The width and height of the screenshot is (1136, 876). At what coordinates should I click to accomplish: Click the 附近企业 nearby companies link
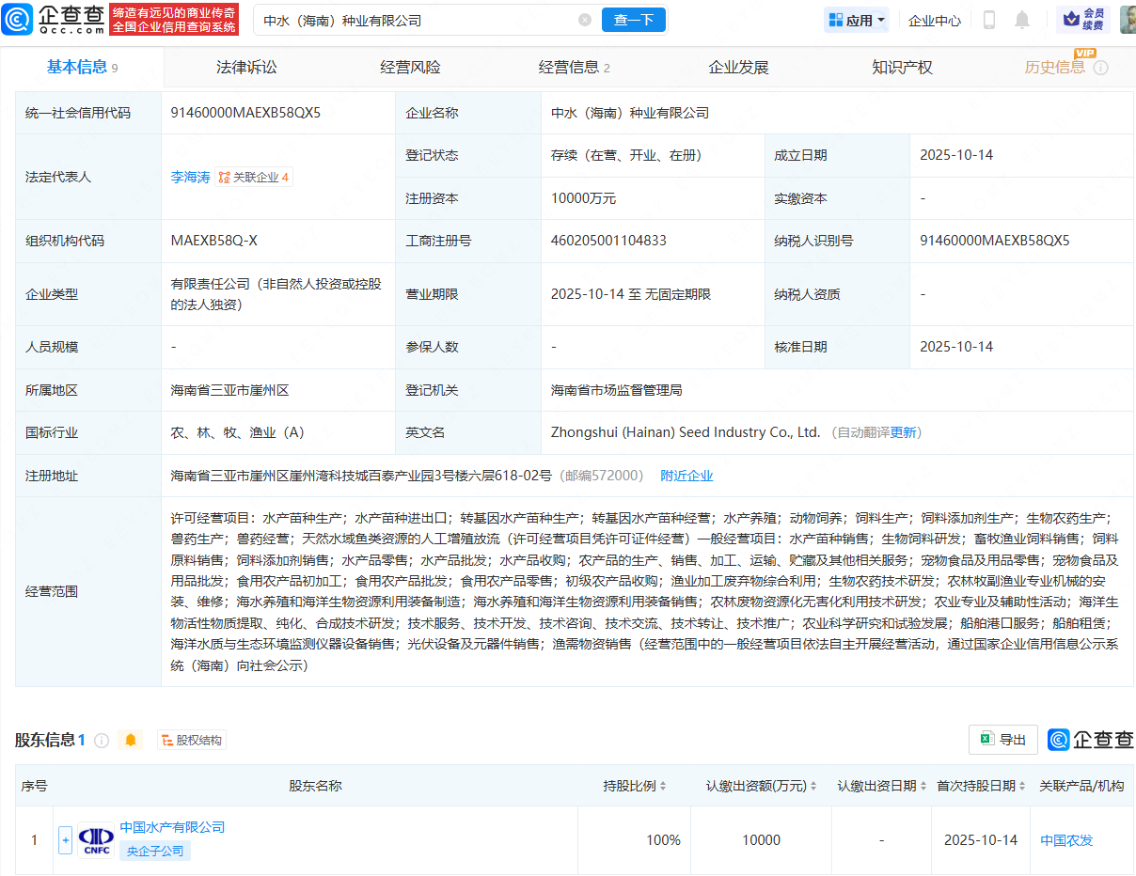click(686, 476)
